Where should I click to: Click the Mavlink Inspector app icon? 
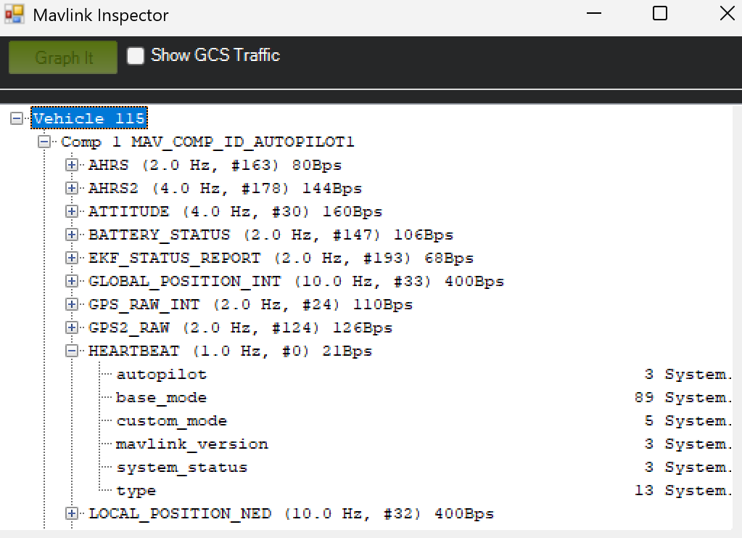click(x=15, y=15)
